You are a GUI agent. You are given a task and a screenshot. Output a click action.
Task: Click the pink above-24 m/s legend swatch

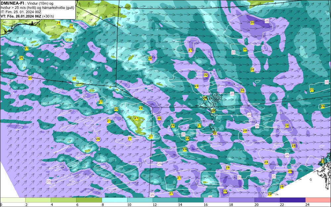tap(318, 200)
